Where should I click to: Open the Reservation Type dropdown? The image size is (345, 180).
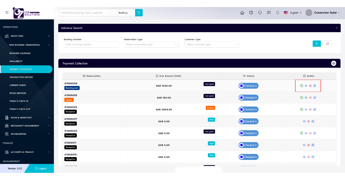coord(152,44)
